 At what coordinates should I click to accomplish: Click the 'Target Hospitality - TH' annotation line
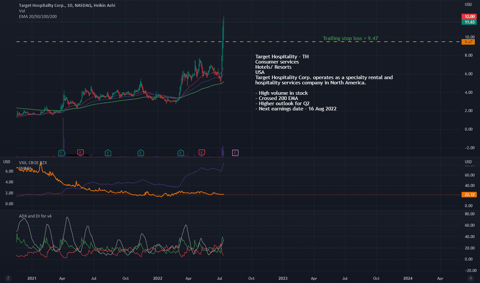[282, 57]
